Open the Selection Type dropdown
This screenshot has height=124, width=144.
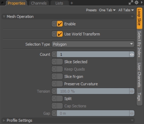point(93,44)
